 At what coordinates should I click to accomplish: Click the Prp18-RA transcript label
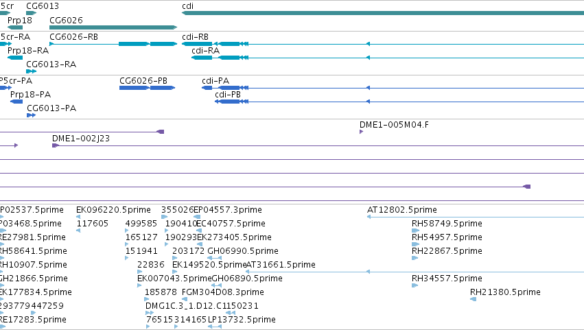click(x=28, y=51)
